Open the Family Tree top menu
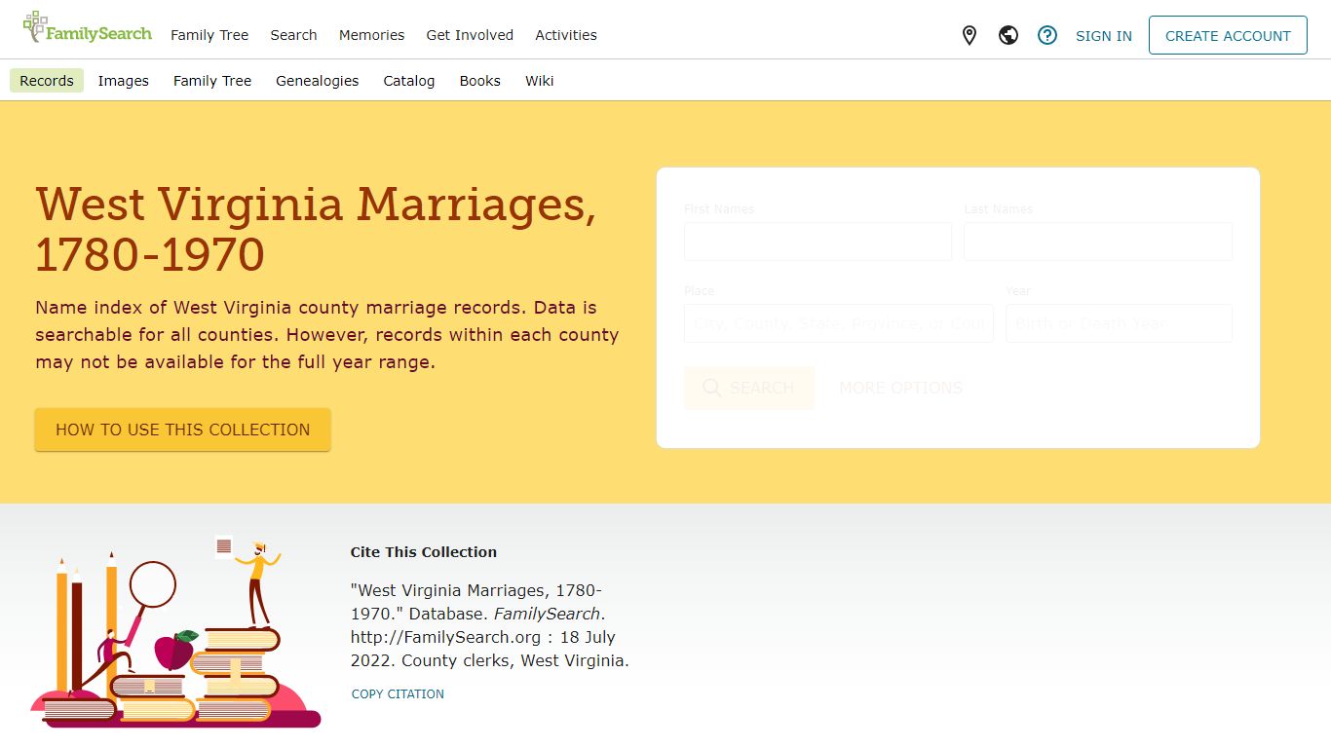1331x748 pixels. point(209,35)
